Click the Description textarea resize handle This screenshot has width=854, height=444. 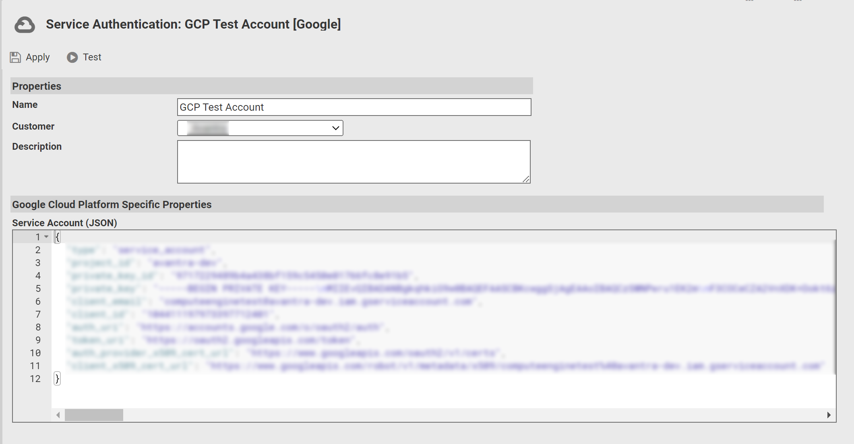[526, 179]
